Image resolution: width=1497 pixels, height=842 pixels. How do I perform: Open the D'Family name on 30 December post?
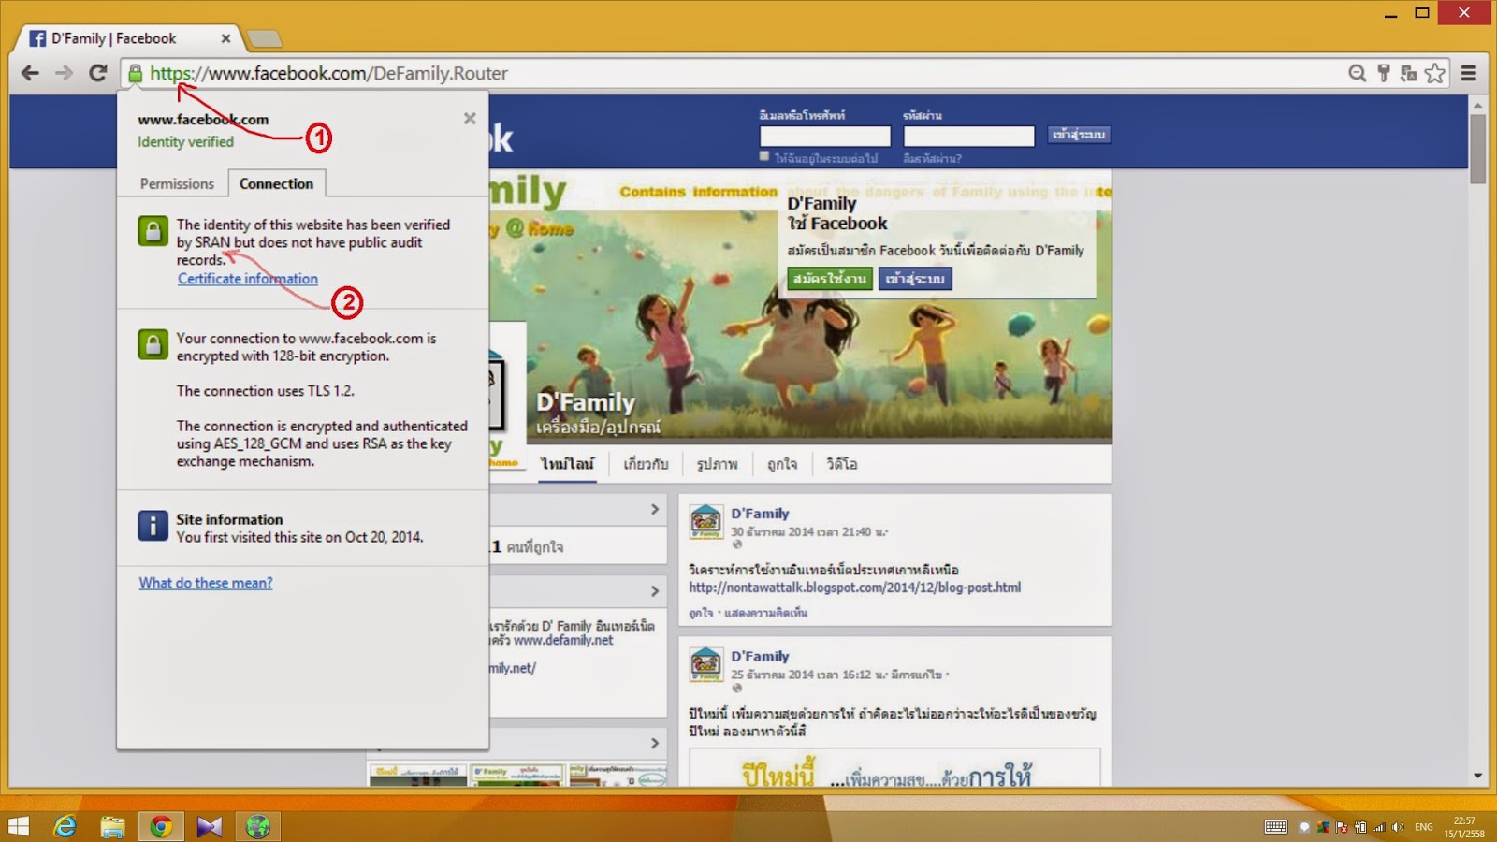point(760,514)
